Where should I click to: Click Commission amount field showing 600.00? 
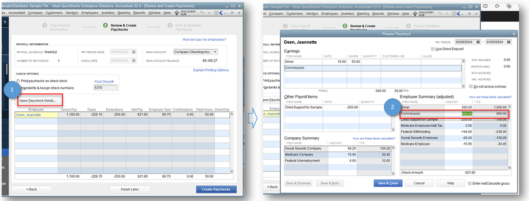coord(459,113)
